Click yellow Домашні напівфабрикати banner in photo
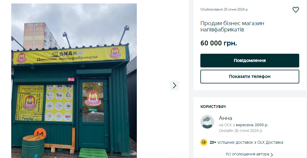The image size is (307, 158). pos(70,55)
